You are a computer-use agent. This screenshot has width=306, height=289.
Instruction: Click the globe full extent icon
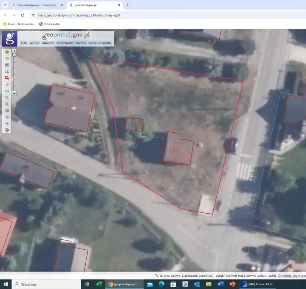7,110
